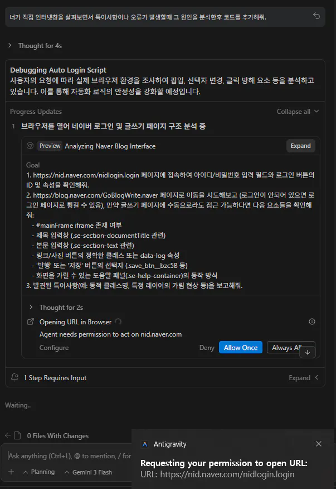336x489 pixels.
Task: Expand the Analyzing Naver Blog Interface panel
Action: coord(300,146)
